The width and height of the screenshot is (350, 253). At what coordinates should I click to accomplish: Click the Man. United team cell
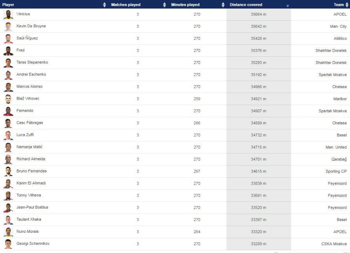[x=336, y=147]
